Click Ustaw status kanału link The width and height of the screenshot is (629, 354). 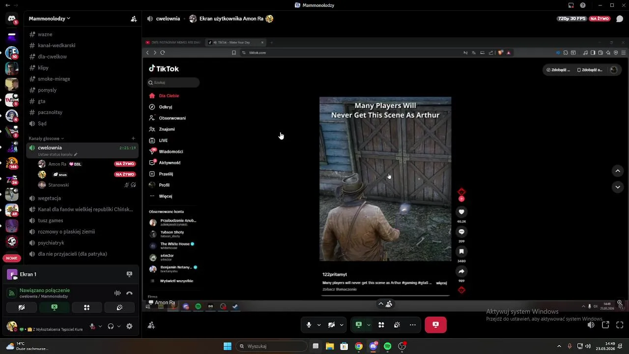(x=57, y=154)
